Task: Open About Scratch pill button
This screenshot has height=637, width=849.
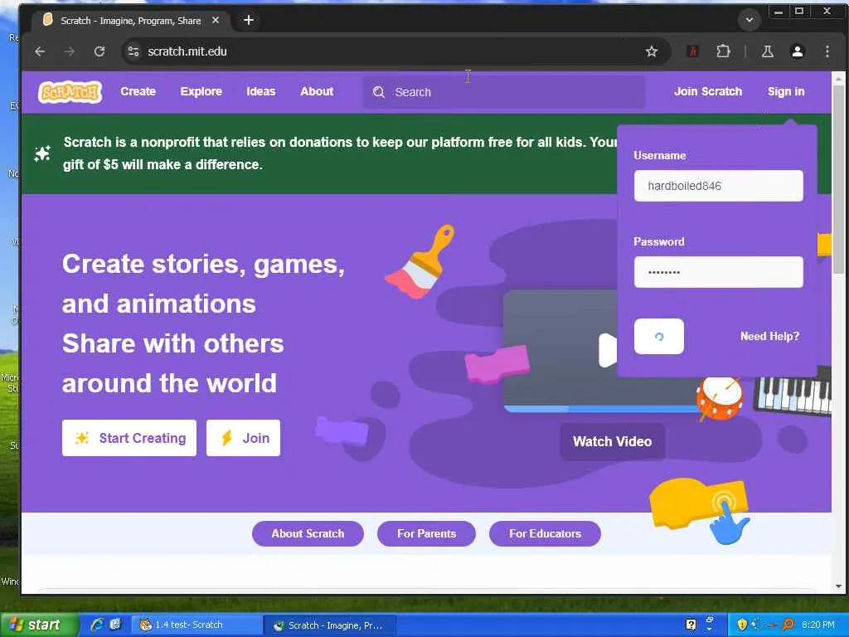Action: [308, 533]
